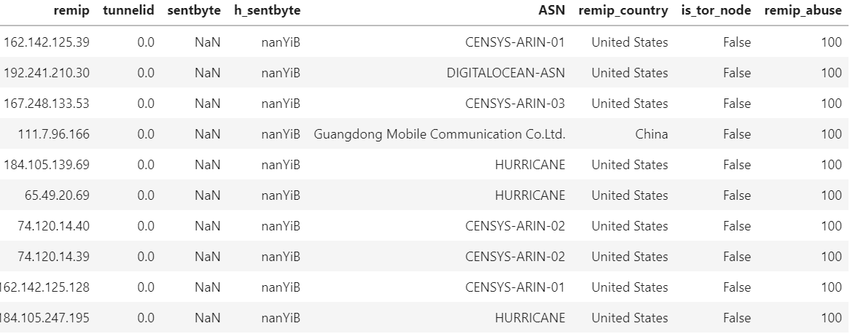The height and width of the screenshot is (334, 850).
Task: Select the h_sentbyte column header
Action: 267,12
